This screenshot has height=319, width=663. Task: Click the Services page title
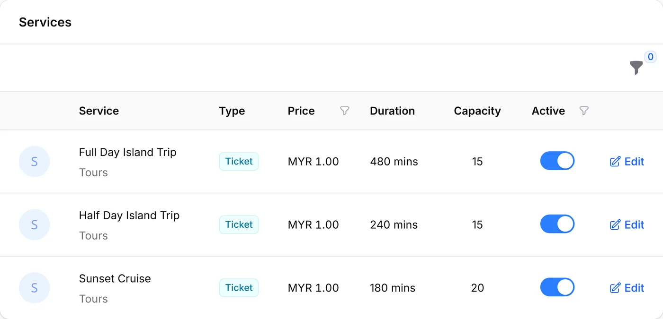point(45,22)
